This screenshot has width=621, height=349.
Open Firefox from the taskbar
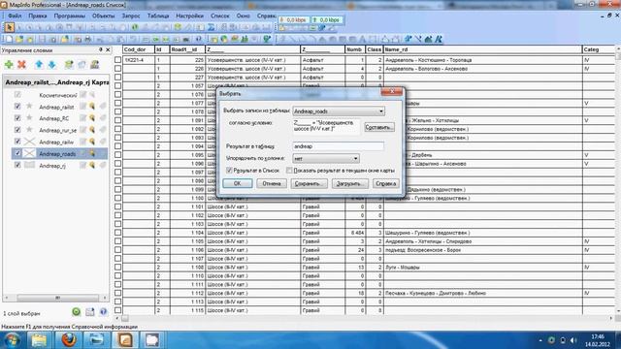68,340
